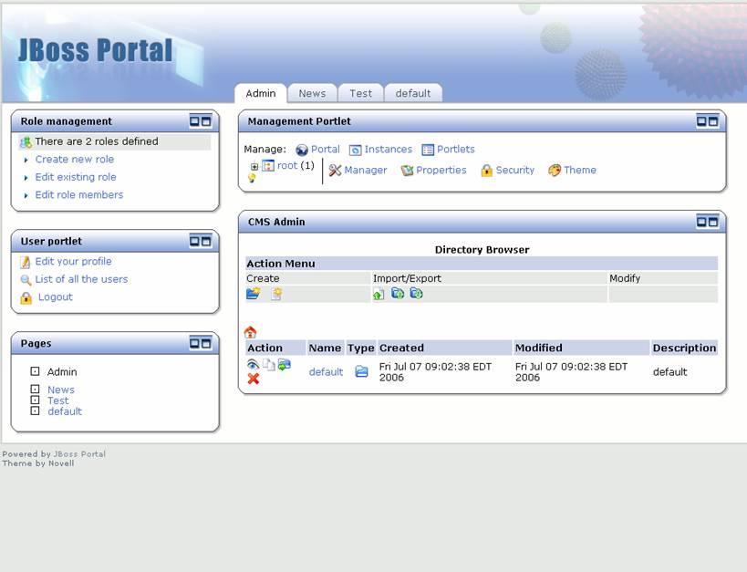The height and width of the screenshot is (572, 747).
Task: Click the Theme paint palette icon
Action: tap(555, 171)
